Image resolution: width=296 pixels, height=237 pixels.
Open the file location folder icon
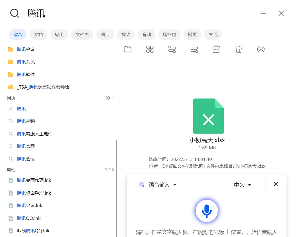[128, 49]
